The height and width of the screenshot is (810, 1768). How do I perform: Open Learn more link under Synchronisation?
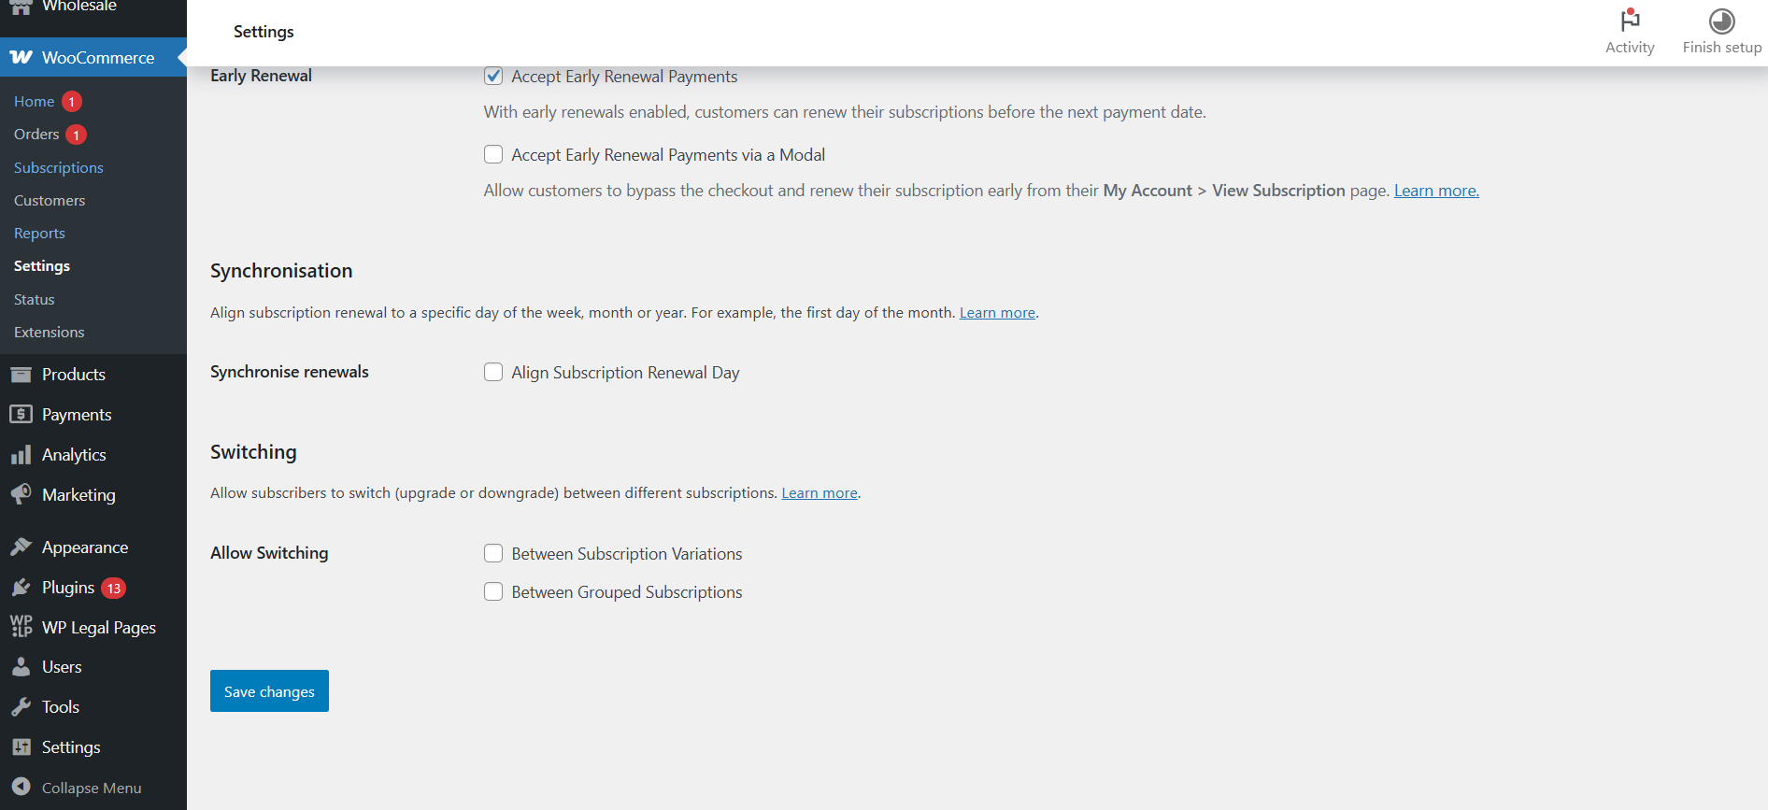click(x=997, y=313)
